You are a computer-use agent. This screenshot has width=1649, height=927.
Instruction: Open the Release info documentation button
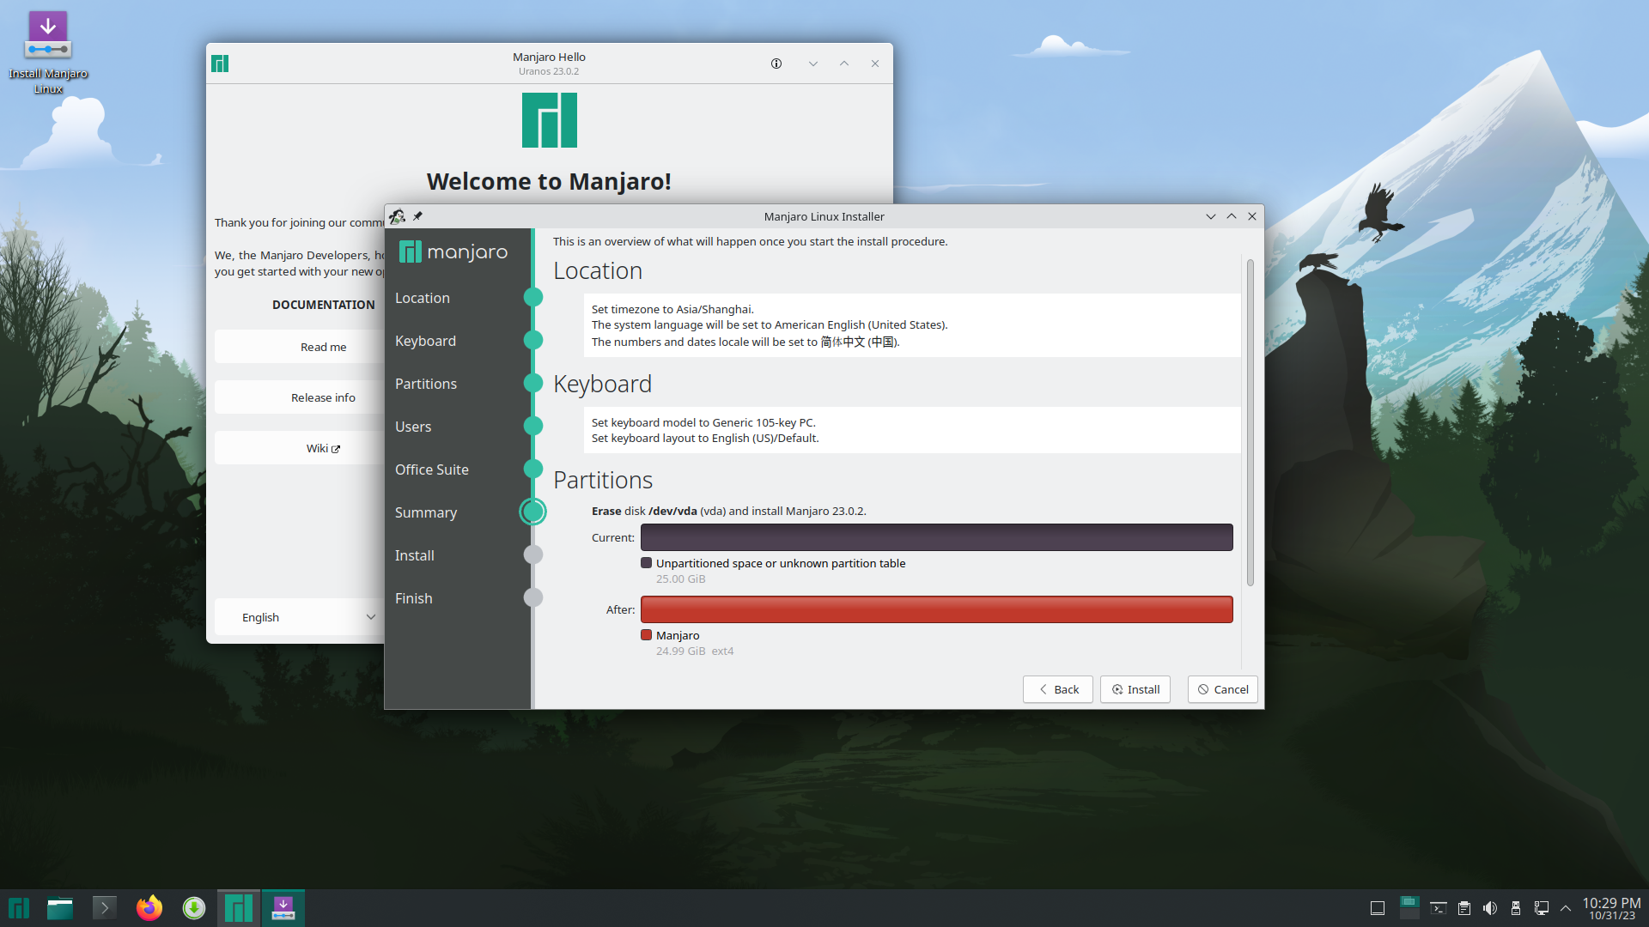[x=323, y=397]
